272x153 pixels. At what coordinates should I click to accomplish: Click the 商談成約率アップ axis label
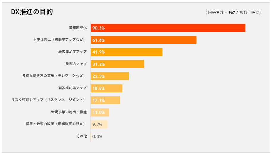click(x=73, y=88)
